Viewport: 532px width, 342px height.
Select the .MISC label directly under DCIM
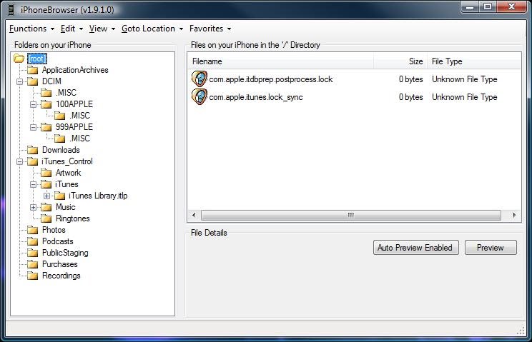pyautogui.click(x=66, y=93)
